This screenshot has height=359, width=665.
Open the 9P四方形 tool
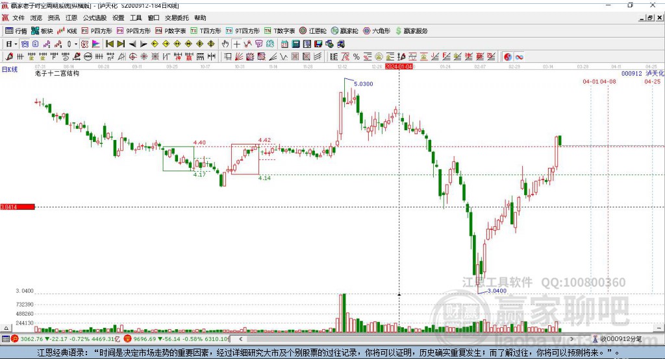point(134,31)
